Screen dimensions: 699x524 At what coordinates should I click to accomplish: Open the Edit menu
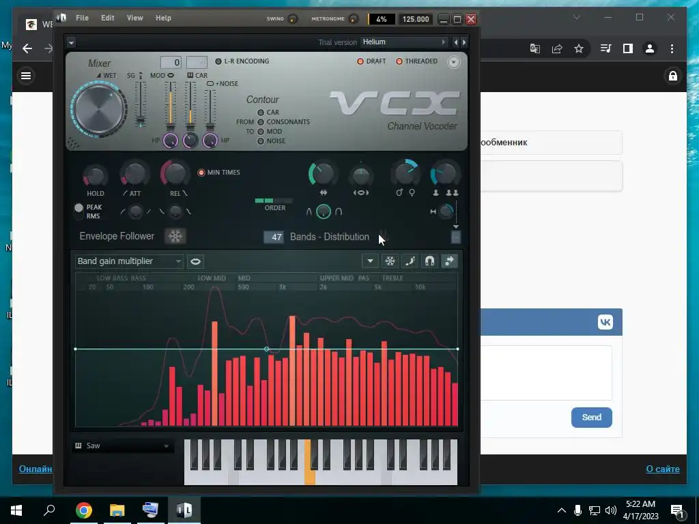pyautogui.click(x=107, y=18)
